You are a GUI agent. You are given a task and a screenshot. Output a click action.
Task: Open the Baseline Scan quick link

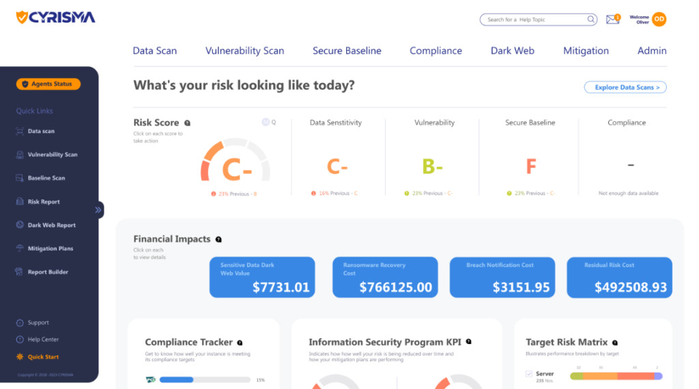[x=46, y=178]
